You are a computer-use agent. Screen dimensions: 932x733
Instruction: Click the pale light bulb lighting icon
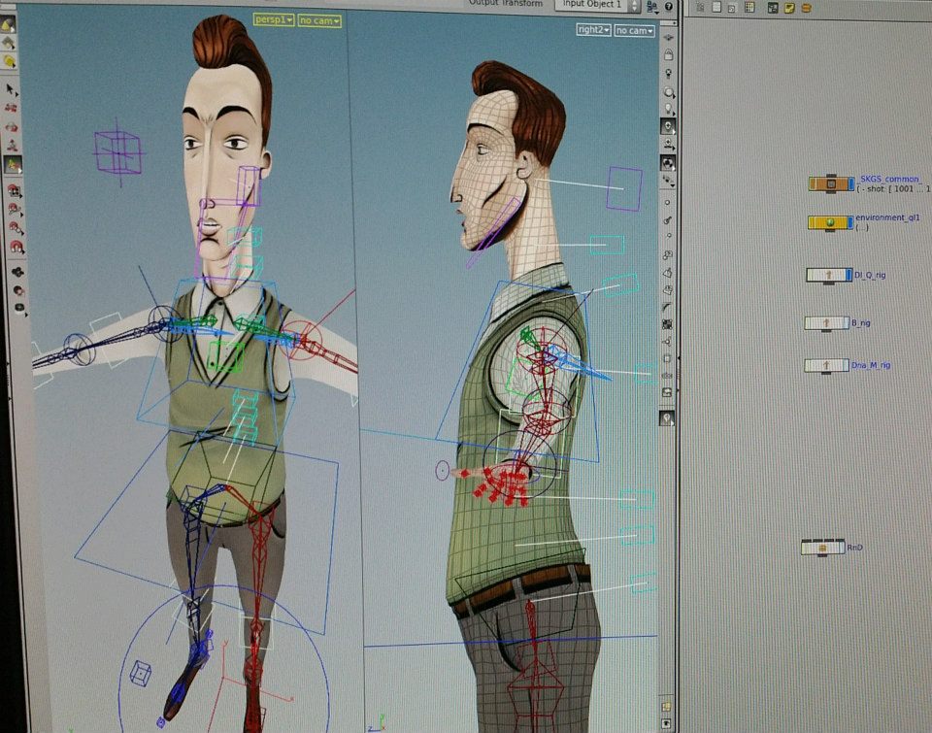coord(668,109)
